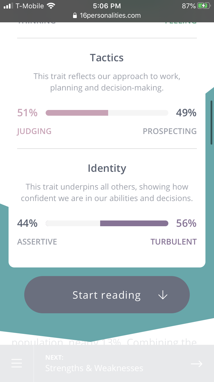Screen dimensions: 214x382
Task: Tap the right arrow next to Strengths & Weaknesses
Action: [x=197, y=364]
